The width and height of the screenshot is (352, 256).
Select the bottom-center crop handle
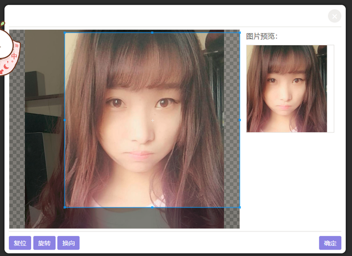[x=152, y=208]
